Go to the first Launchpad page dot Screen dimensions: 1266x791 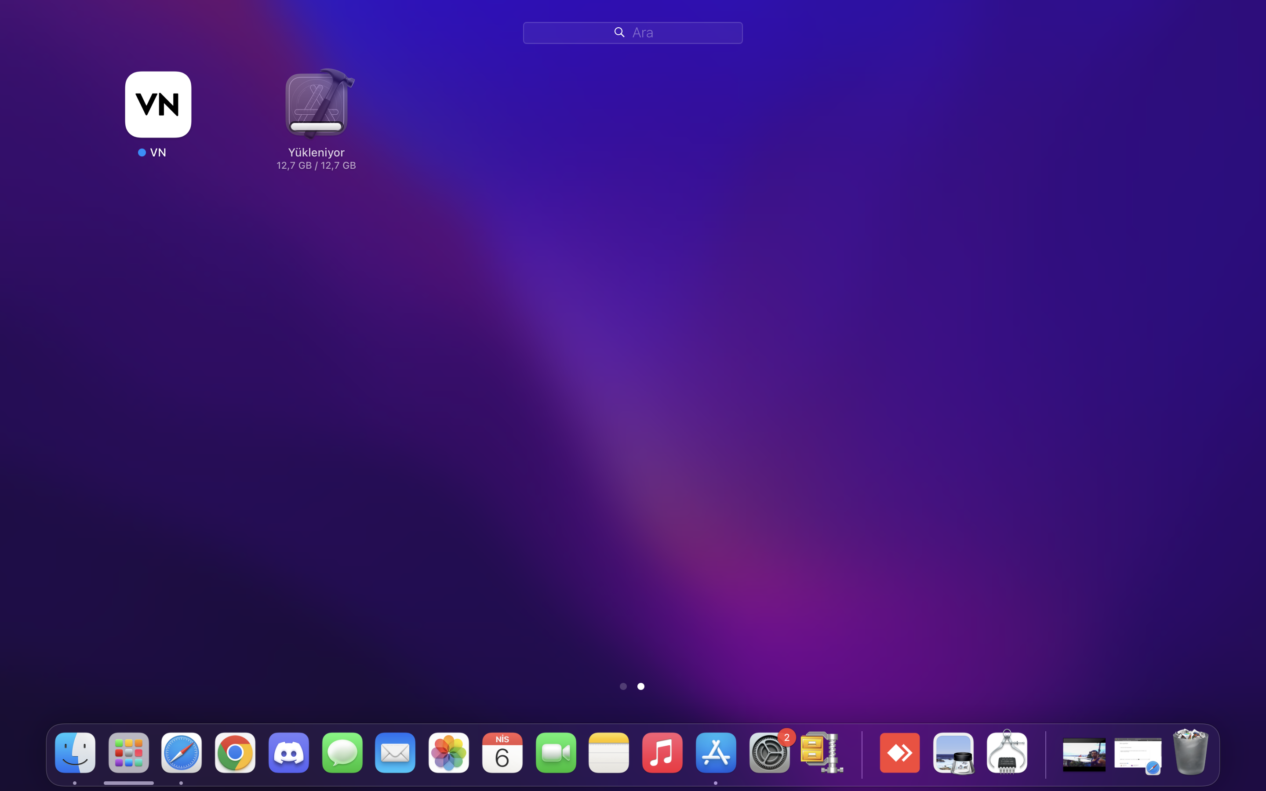(623, 686)
